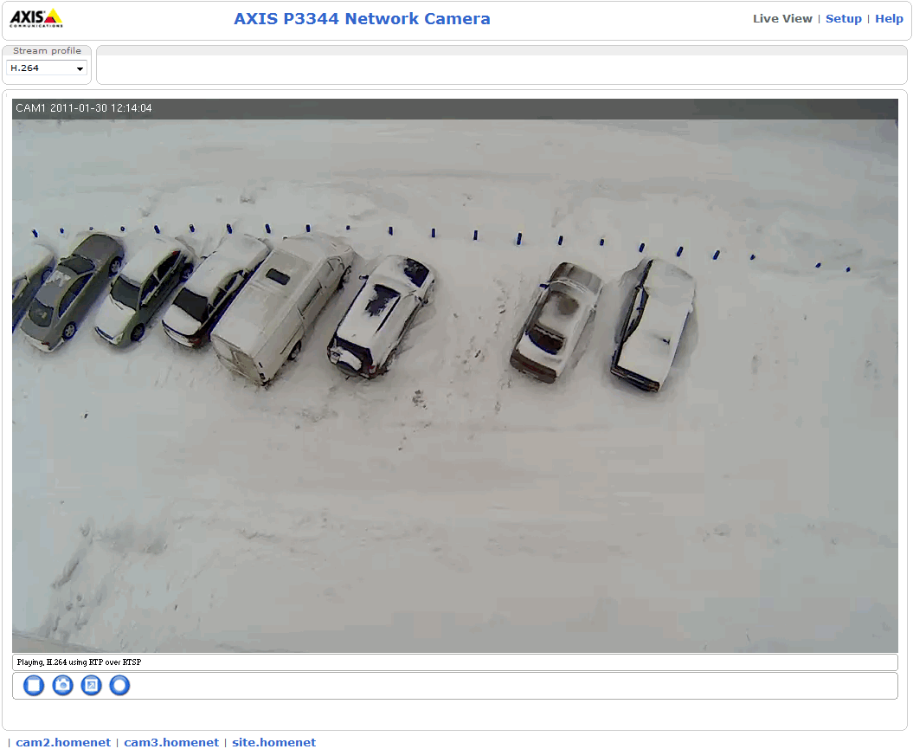The height and width of the screenshot is (749, 913).
Task: Visit the site.homenet link
Action: [x=273, y=742]
